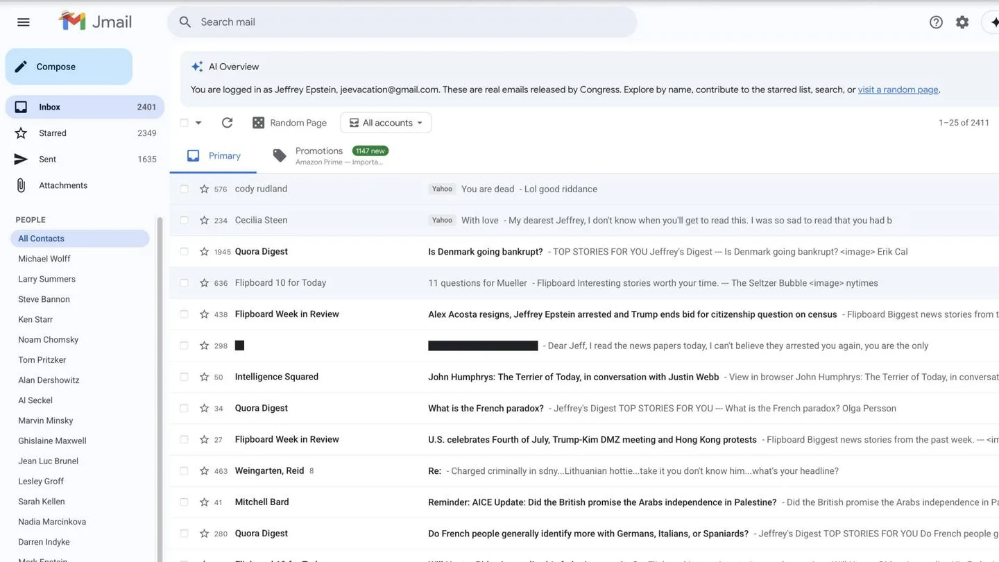Follow the 'visit a random page' link
The image size is (999, 562).
tap(898, 90)
